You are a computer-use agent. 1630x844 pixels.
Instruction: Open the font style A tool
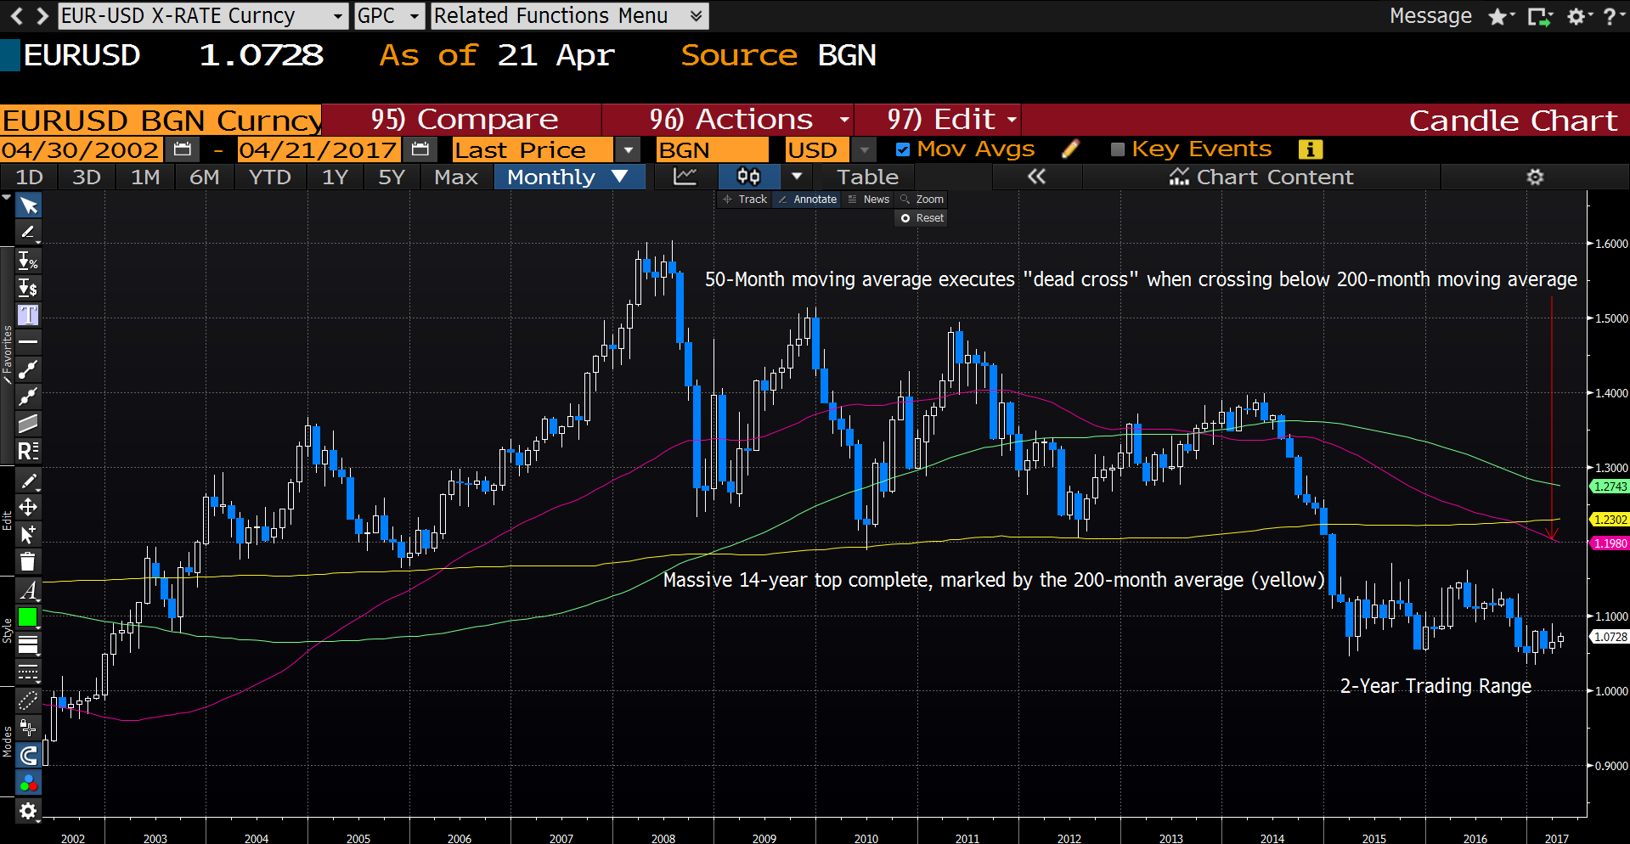[28, 590]
